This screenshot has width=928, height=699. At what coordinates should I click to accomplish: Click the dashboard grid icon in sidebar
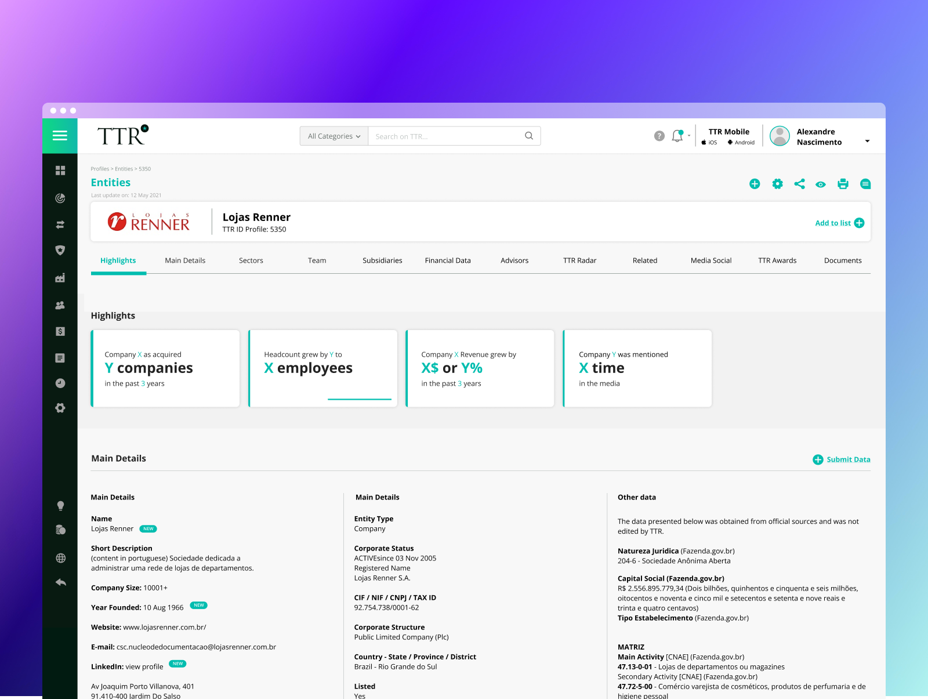coord(60,171)
